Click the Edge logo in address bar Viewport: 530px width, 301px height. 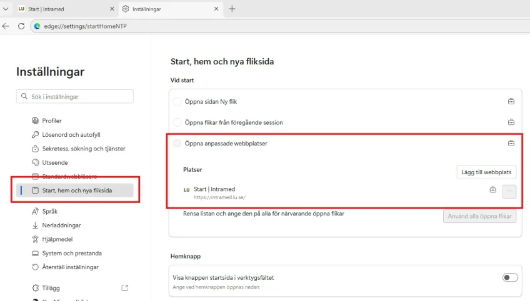pos(37,26)
